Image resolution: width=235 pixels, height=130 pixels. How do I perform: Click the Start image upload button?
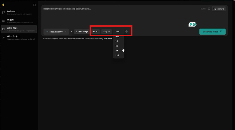click(x=82, y=32)
